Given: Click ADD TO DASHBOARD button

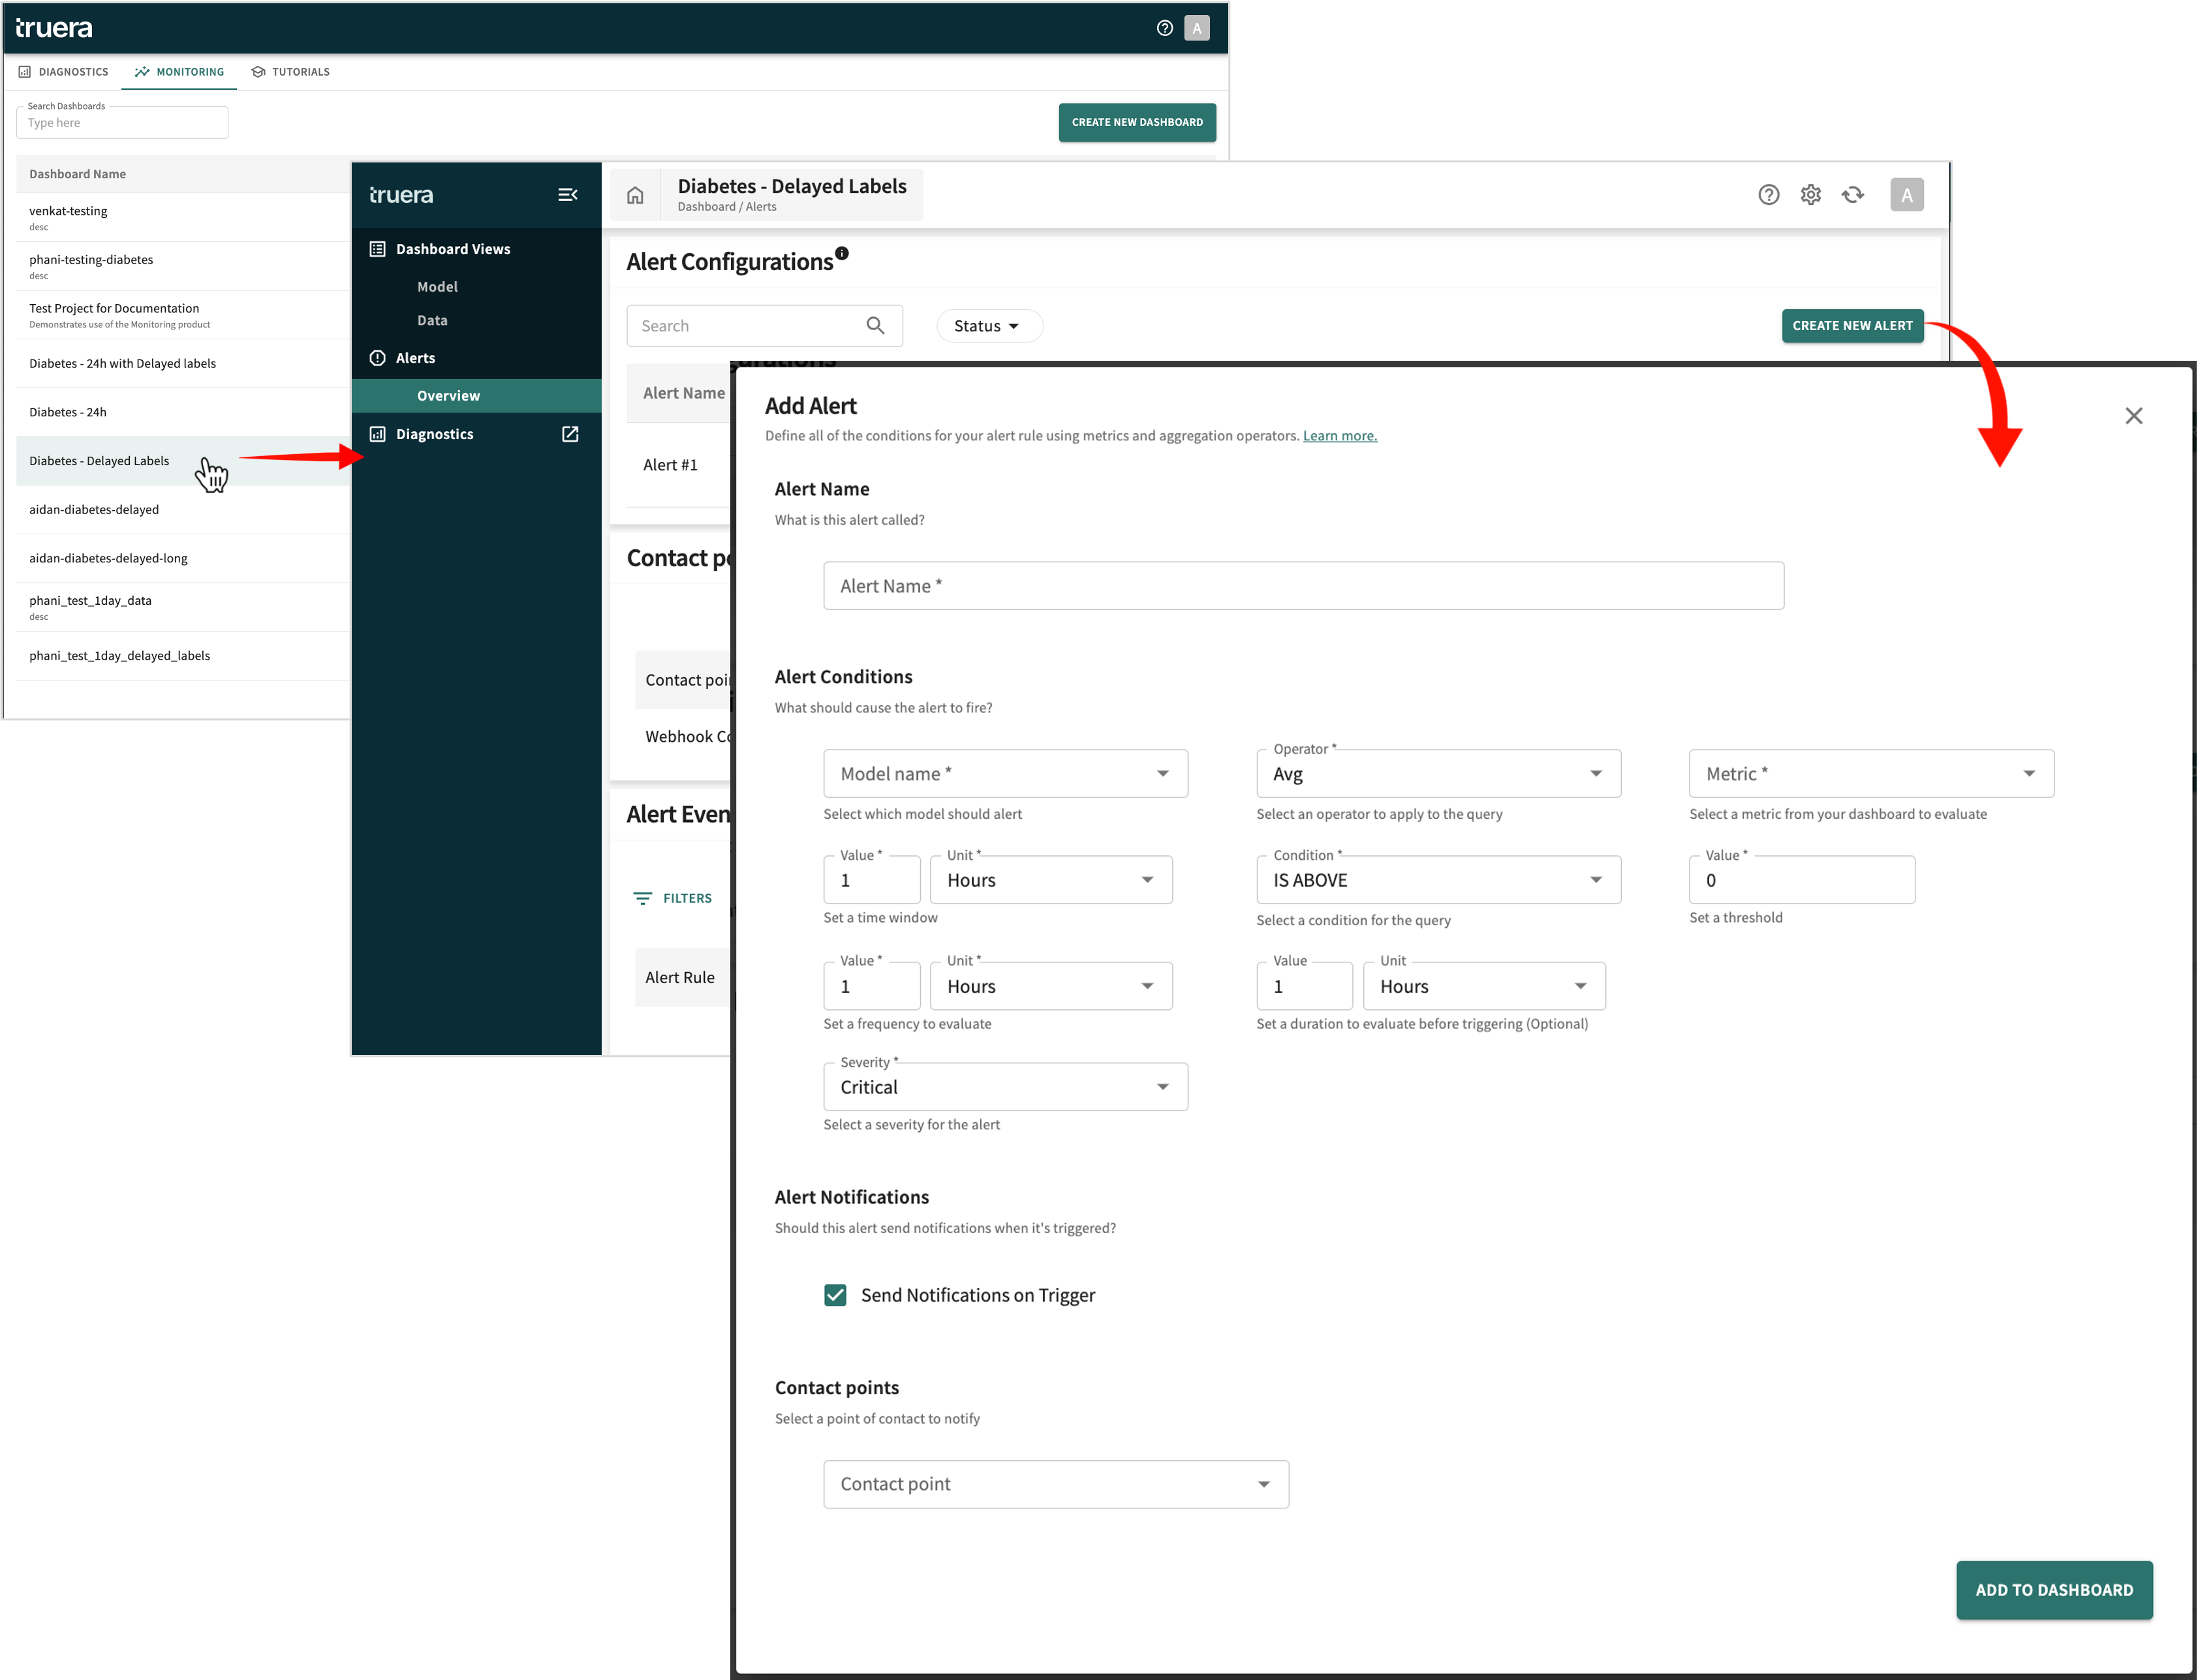Looking at the screenshot, I should 2054,1590.
